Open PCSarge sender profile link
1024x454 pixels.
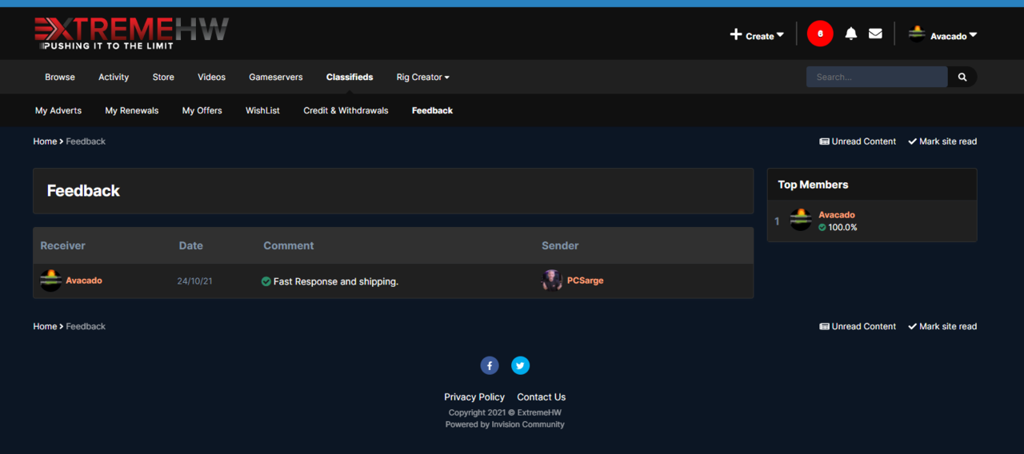(585, 281)
